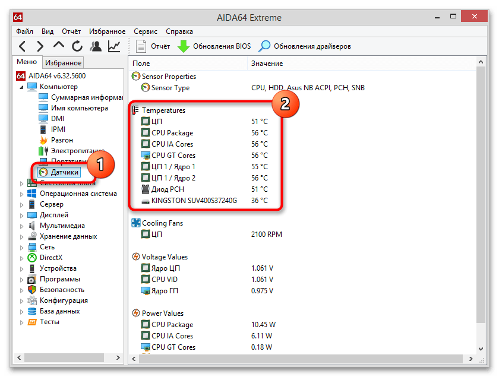Select the Ядро ГП voltage row
This screenshot has height=377, width=499.
207,291
